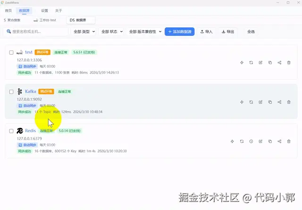The image size is (302, 210).
Task: Sync the Kafka datasource
Action: tap(251, 102)
